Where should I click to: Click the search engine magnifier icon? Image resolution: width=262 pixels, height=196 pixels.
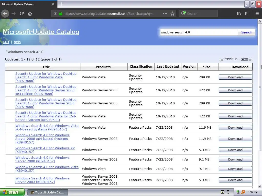tap(183, 13)
